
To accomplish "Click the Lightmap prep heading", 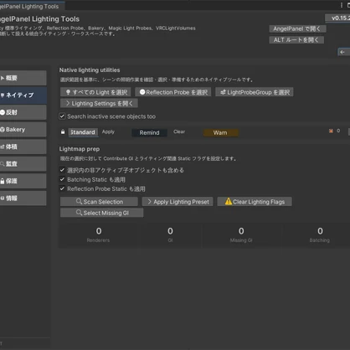I will [x=80, y=149].
